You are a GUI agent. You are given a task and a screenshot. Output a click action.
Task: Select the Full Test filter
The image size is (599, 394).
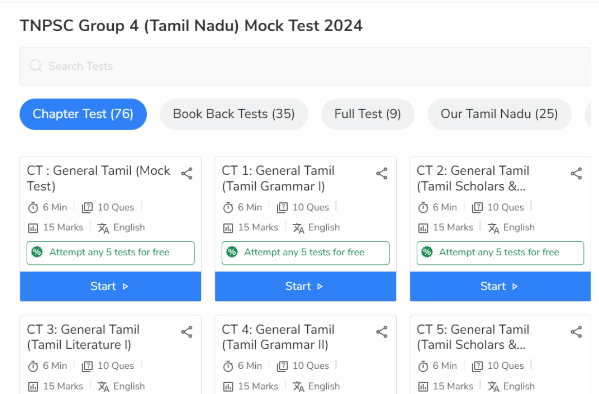[368, 114]
